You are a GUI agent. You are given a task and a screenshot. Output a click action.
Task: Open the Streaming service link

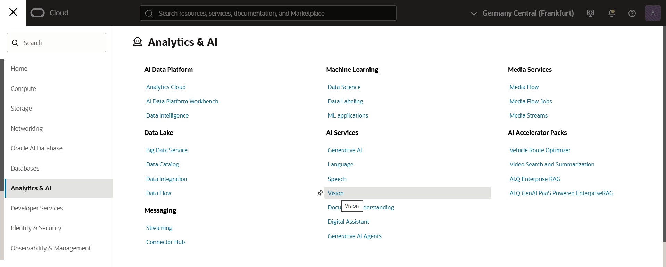click(159, 228)
